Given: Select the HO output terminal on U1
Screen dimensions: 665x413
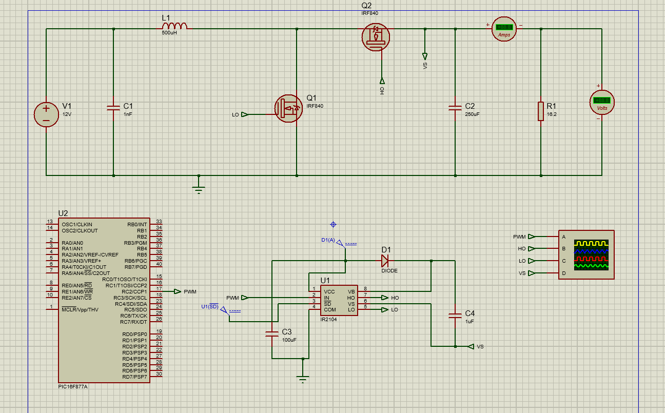Looking at the screenshot, I should click(385, 297).
